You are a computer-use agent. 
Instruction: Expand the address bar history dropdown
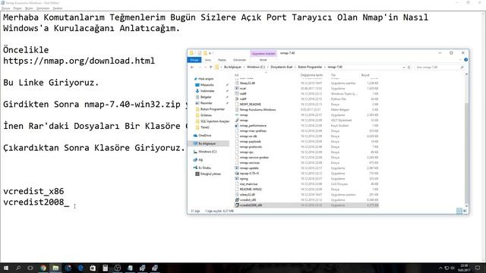click(x=403, y=67)
